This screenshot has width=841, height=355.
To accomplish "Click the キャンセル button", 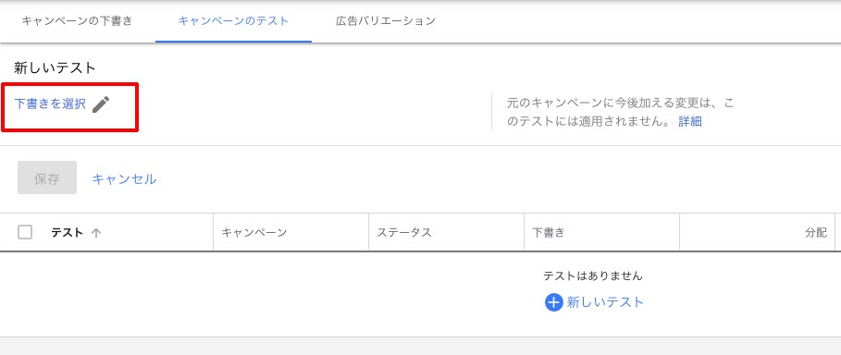I will (x=124, y=178).
